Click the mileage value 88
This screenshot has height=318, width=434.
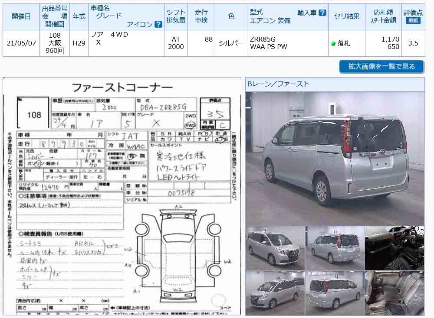(209, 39)
